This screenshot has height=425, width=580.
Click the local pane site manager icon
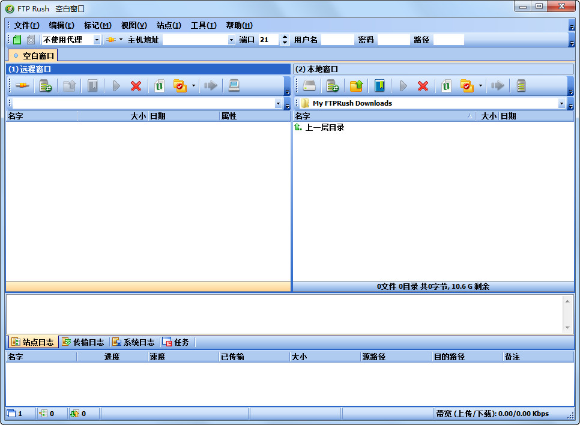(333, 86)
